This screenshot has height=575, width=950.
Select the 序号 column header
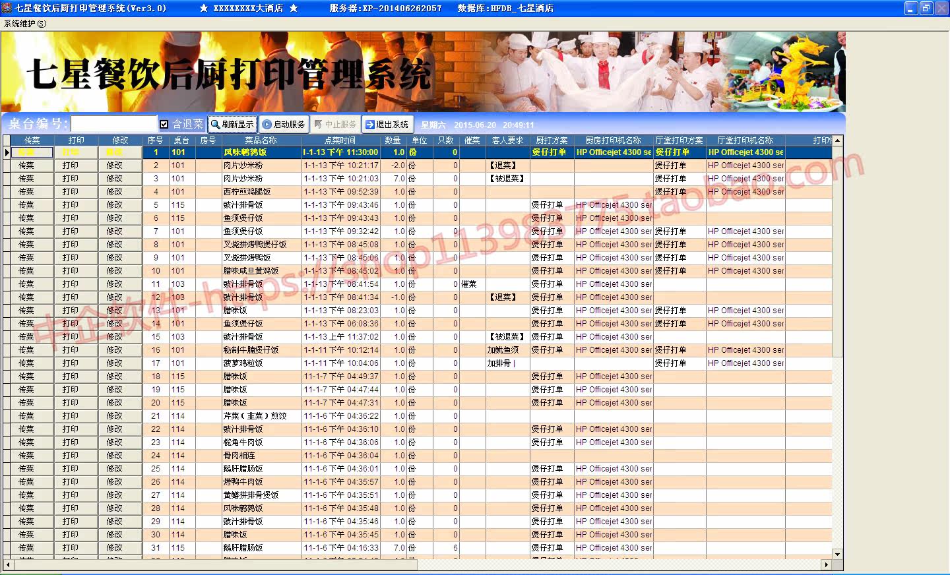coord(156,140)
